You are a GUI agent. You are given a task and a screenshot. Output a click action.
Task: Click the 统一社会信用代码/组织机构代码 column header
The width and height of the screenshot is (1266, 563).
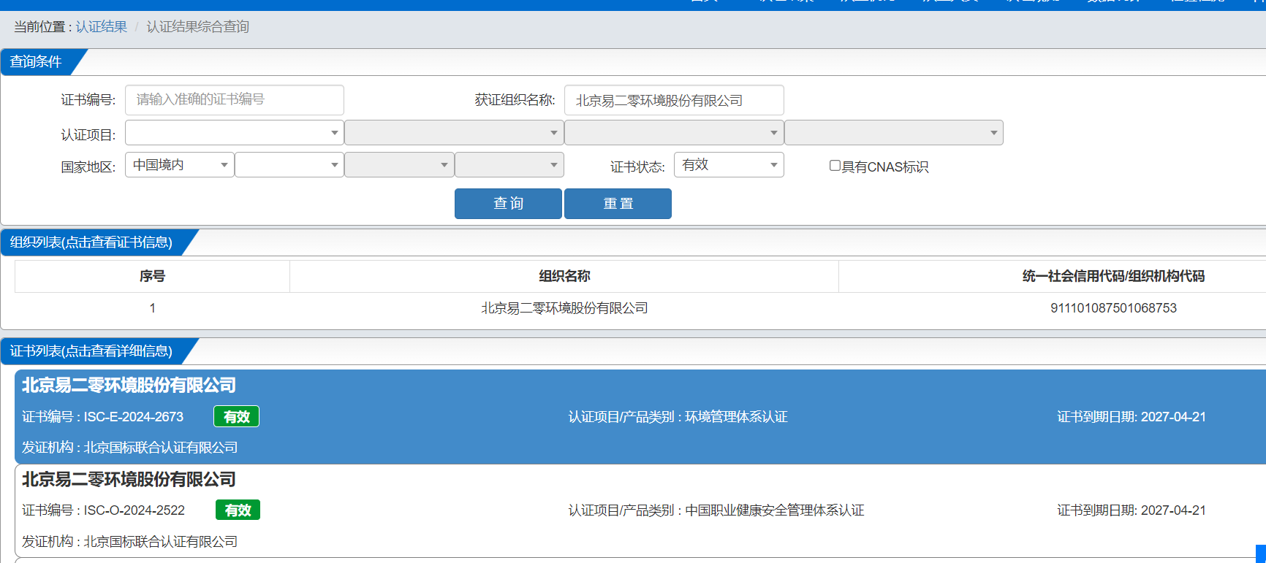coord(1113,276)
